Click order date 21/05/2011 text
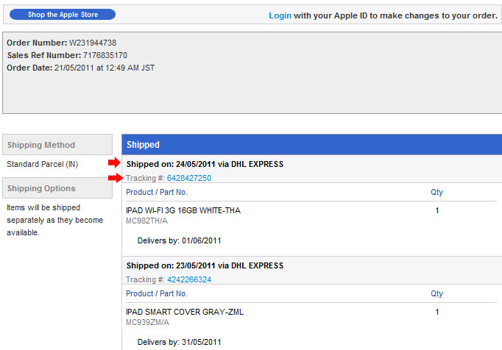The image size is (502, 350). coord(105,68)
